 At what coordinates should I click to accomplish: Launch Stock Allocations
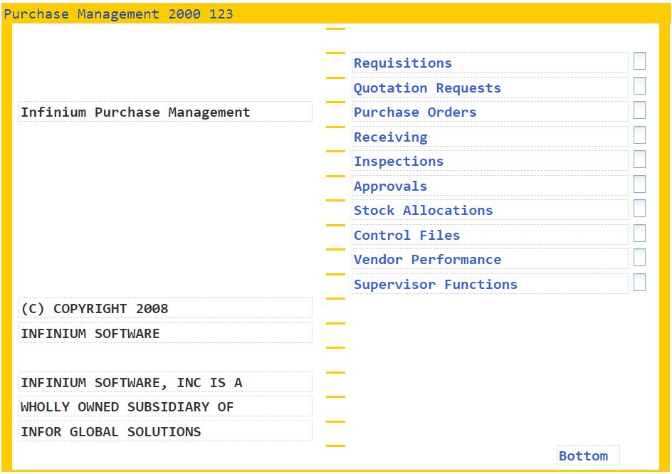coord(490,211)
